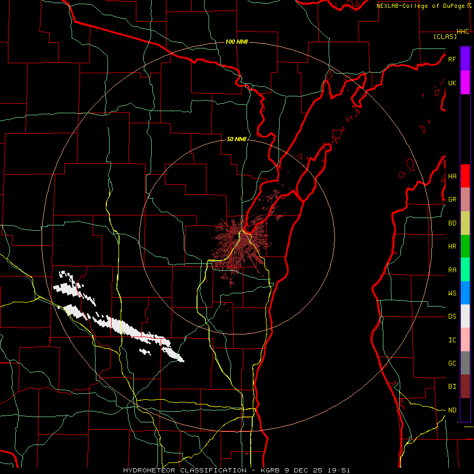Click the IC light pink legend swatch

[x=465, y=340]
